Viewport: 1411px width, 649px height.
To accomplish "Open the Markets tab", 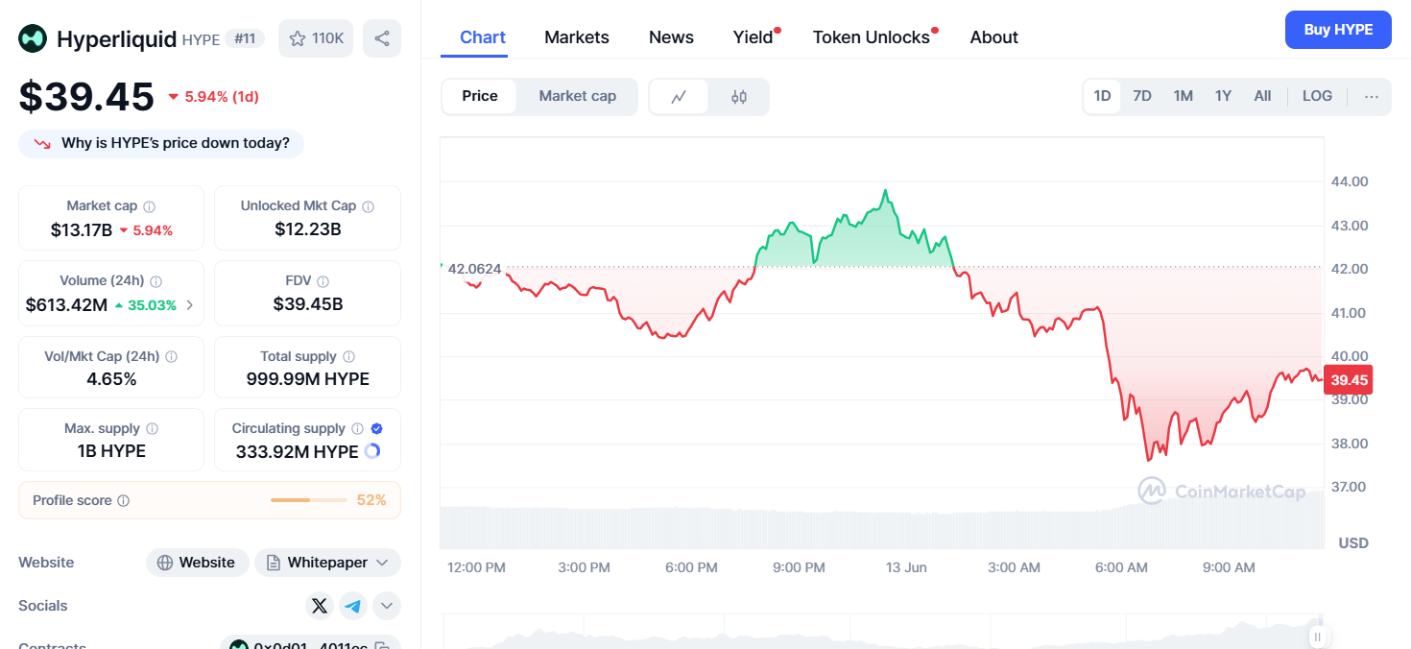I will click(576, 37).
